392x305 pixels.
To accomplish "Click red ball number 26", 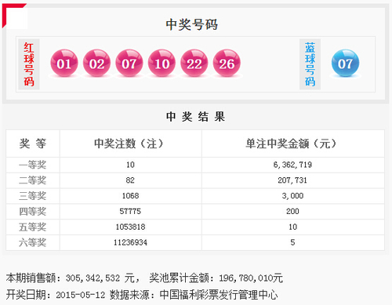I will [x=227, y=64].
